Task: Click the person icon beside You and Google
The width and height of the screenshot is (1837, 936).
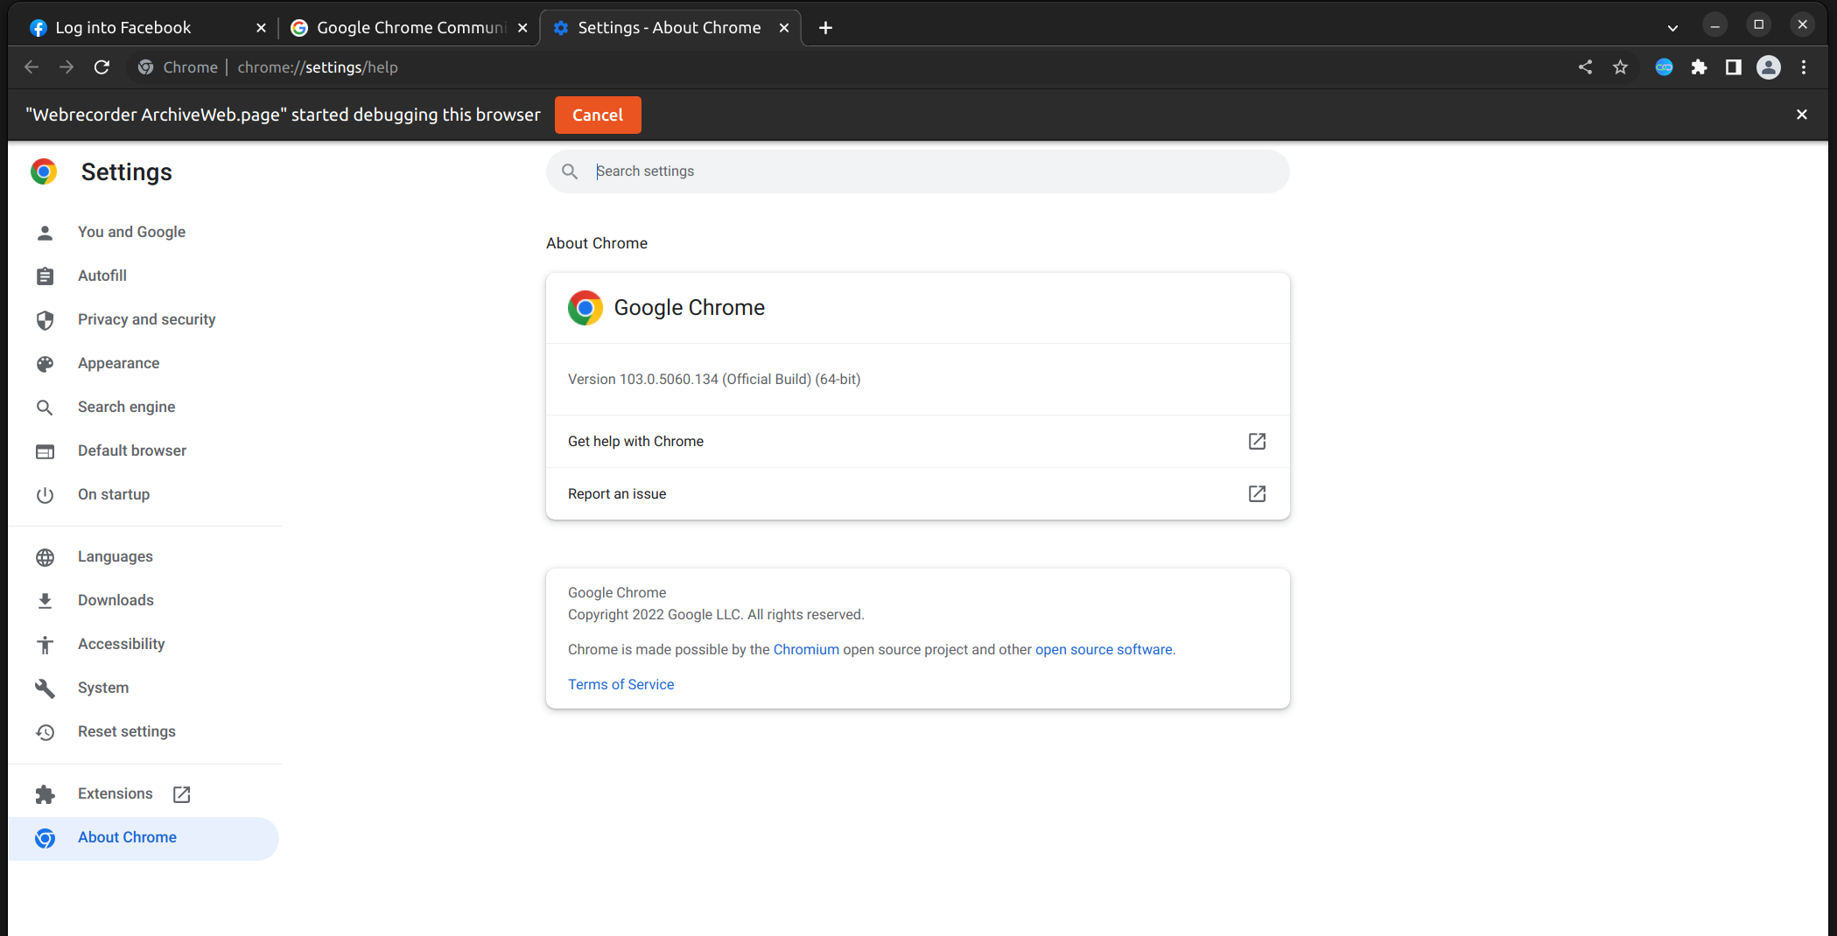Action: (x=45, y=233)
